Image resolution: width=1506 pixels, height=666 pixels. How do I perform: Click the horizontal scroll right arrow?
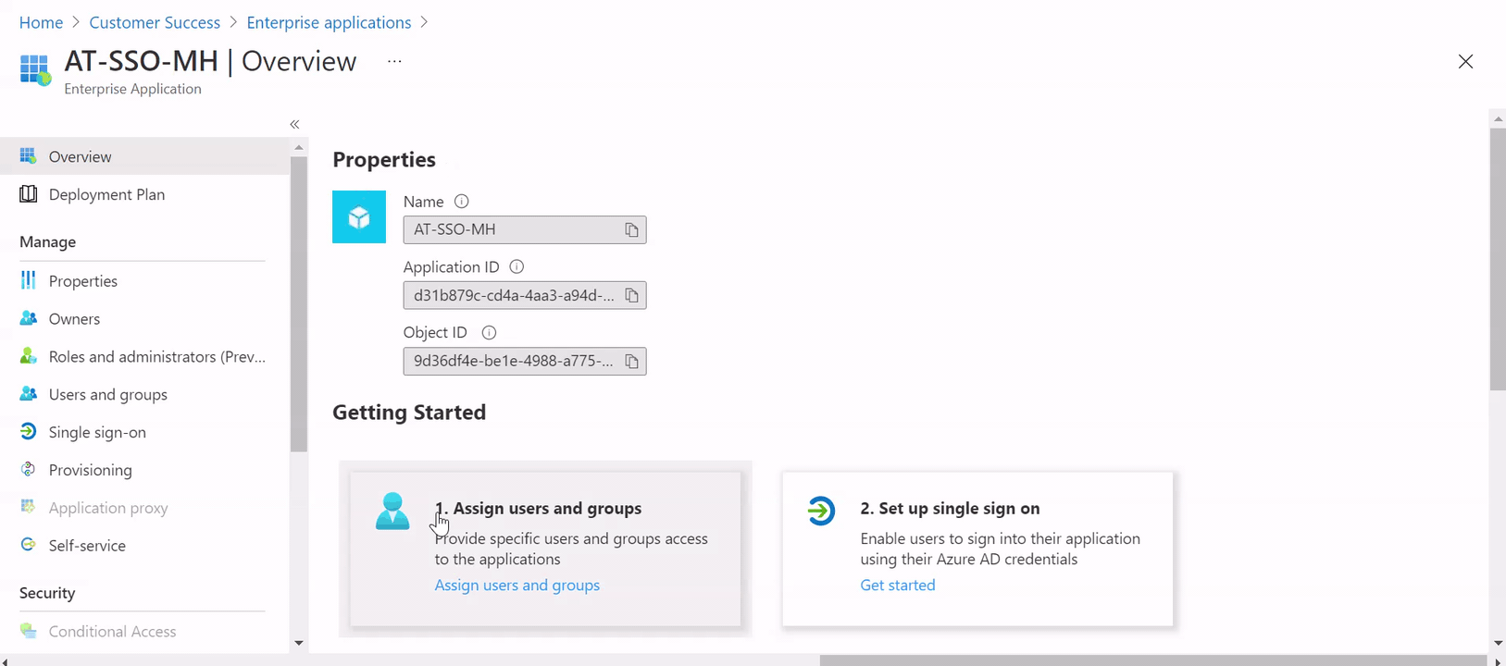click(1498, 660)
